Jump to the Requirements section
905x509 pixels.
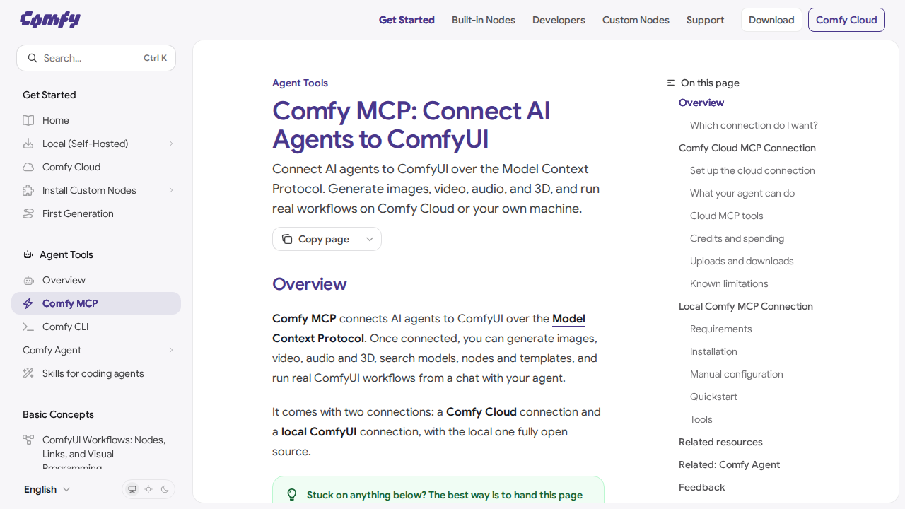720,329
